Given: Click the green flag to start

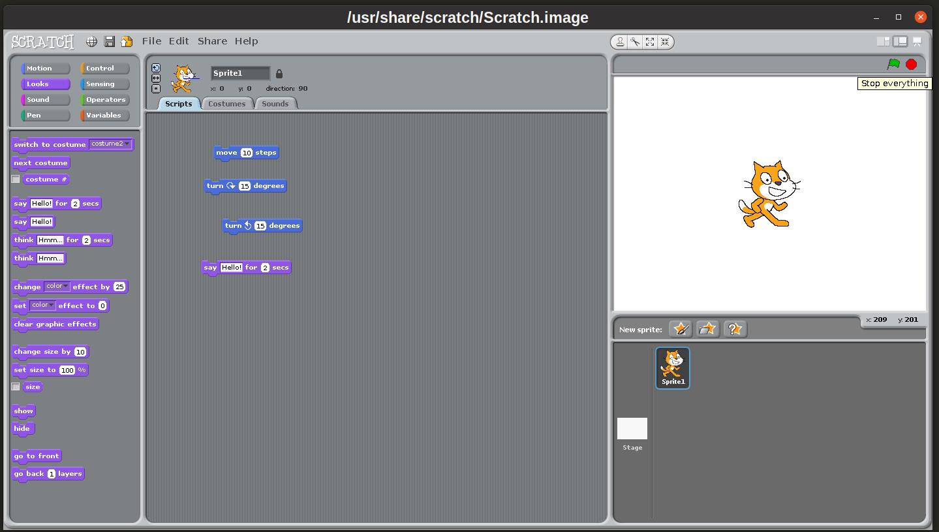Looking at the screenshot, I should [893, 64].
